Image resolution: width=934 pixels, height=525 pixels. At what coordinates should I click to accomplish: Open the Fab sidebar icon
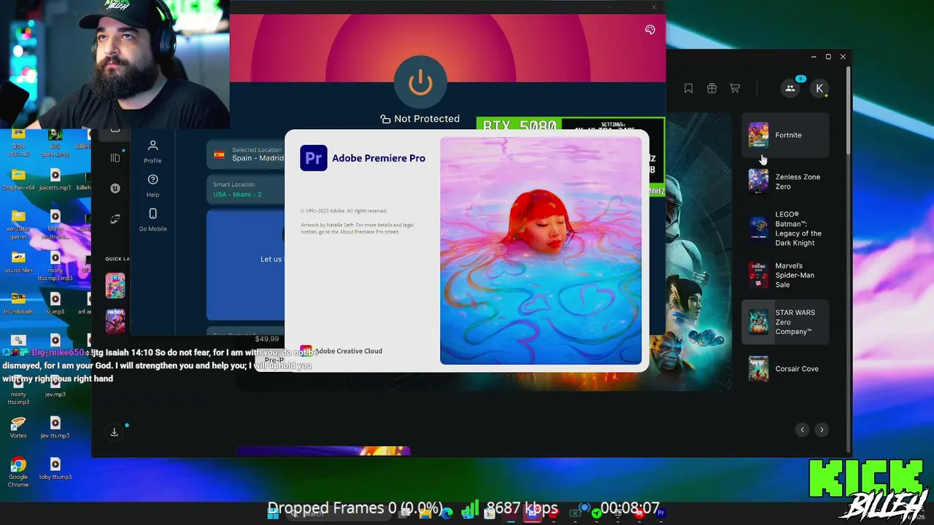(115, 219)
